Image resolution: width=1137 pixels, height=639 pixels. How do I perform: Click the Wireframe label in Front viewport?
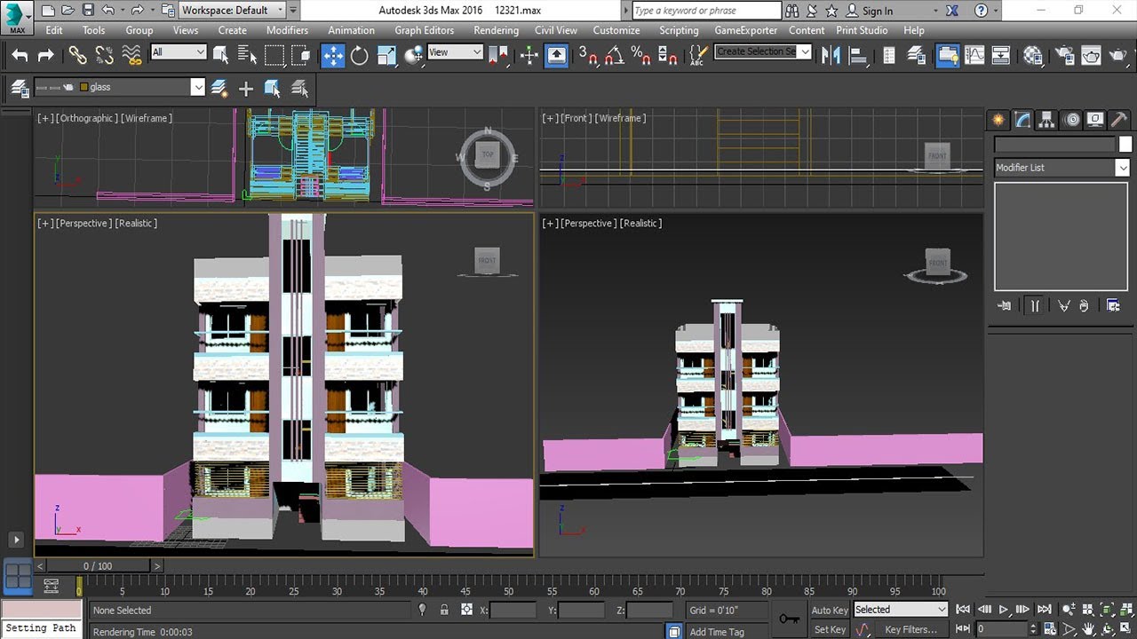click(x=620, y=118)
